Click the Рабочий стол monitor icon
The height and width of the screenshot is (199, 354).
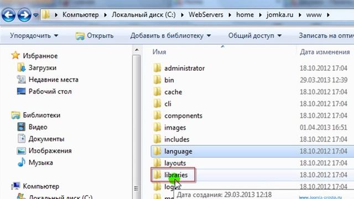21,91
